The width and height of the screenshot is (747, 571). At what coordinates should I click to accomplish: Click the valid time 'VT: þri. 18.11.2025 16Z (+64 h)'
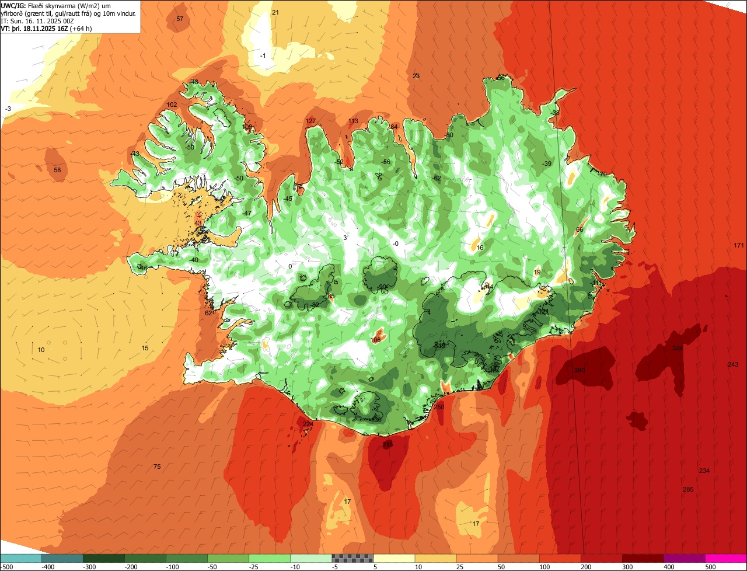(47, 28)
